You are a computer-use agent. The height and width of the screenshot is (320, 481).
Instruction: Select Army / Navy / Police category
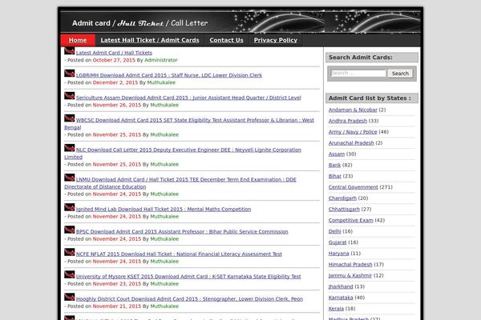tap(353, 132)
